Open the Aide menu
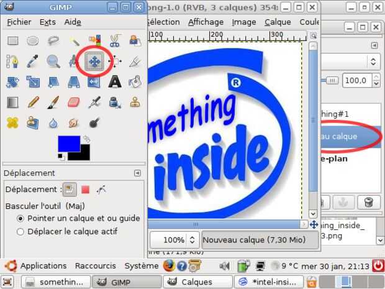This screenshot has height=289, width=385. (x=73, y=22)
